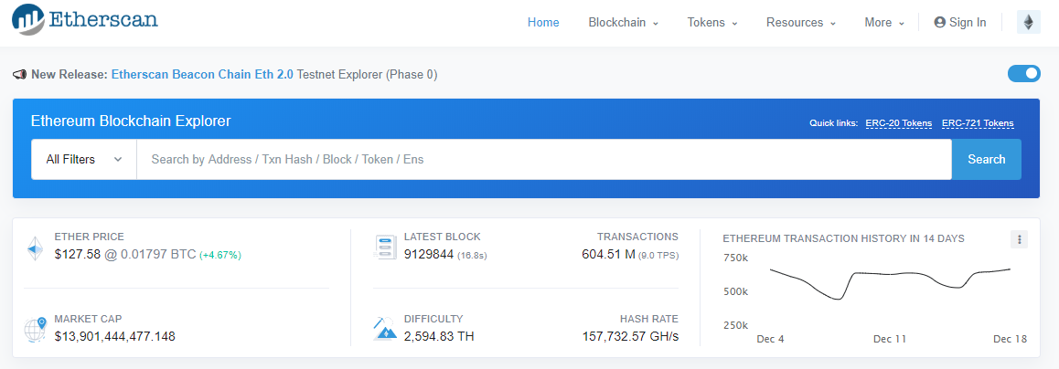Click the Search button
The width and height of the screenshot is (1059, 369).
tap(986, 160)
